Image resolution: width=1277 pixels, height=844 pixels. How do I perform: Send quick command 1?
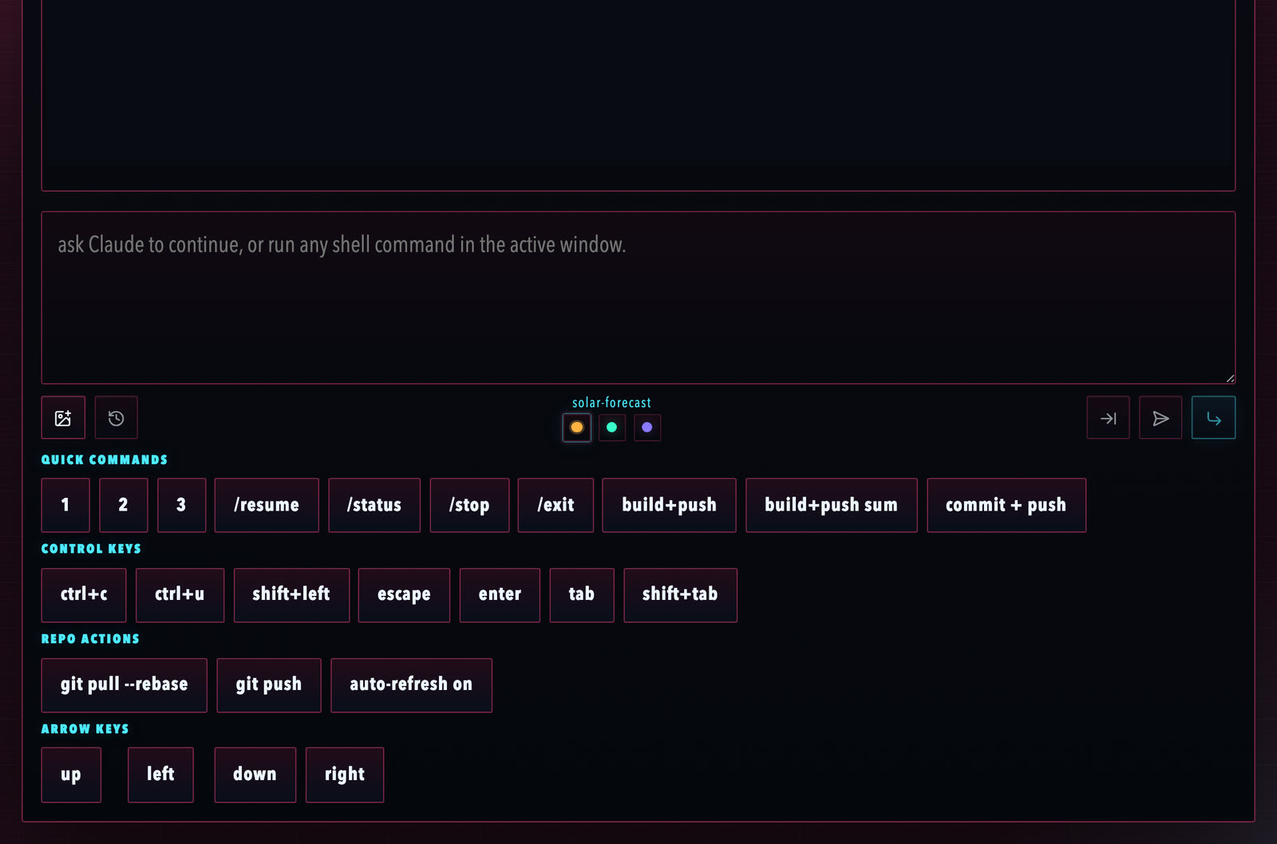[65, 505]
